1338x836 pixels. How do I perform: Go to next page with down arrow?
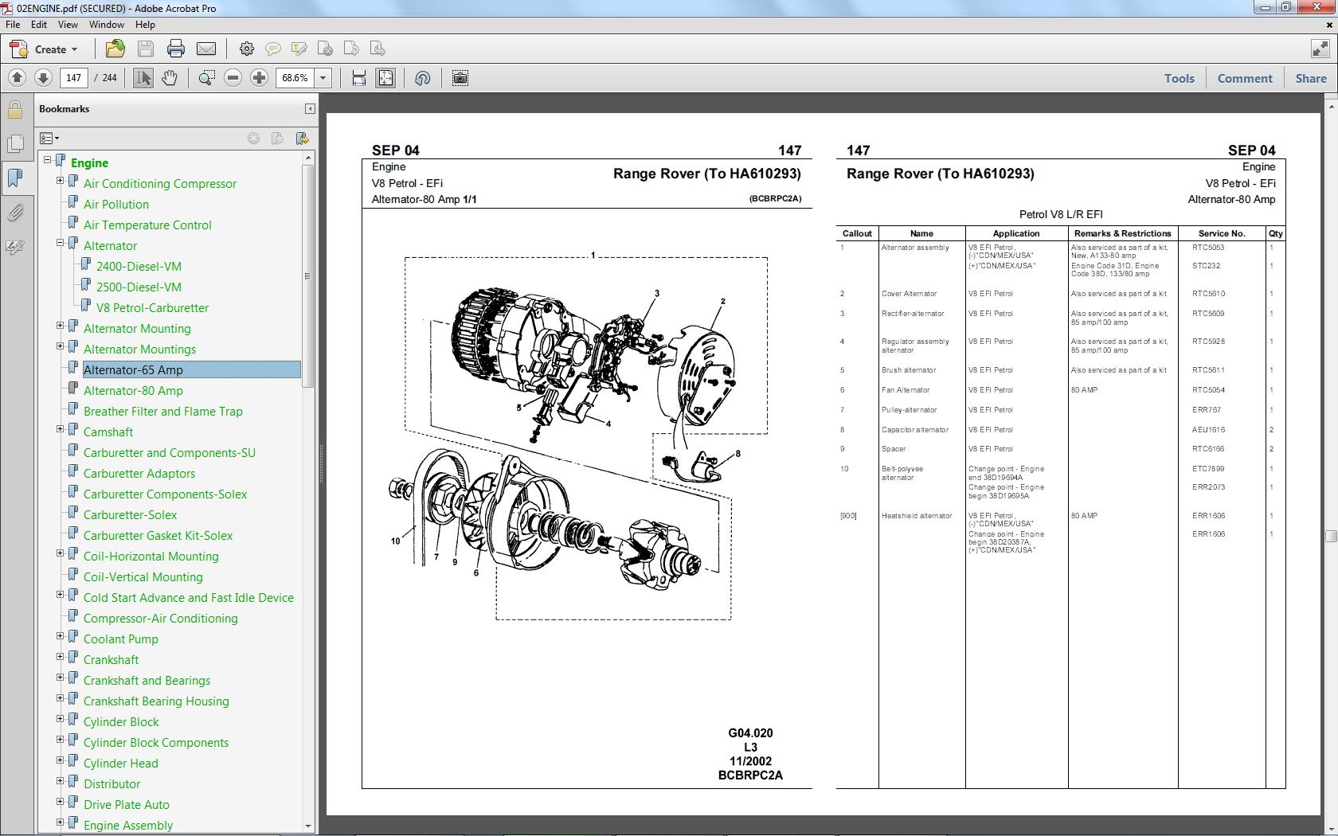point(44,78)
